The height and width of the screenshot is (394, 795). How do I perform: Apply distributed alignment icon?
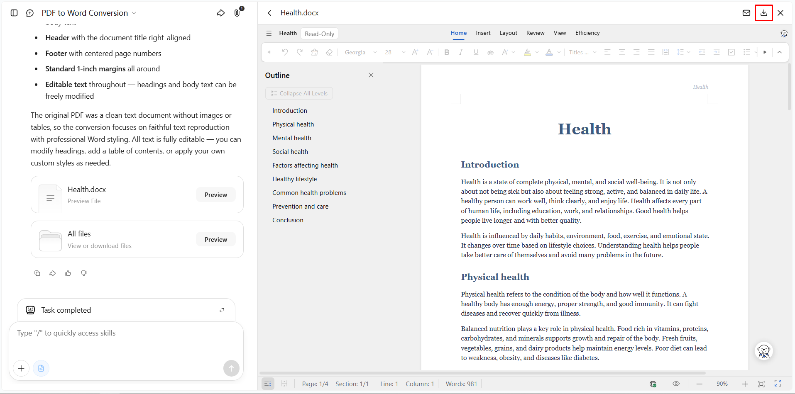pos(666,52)
